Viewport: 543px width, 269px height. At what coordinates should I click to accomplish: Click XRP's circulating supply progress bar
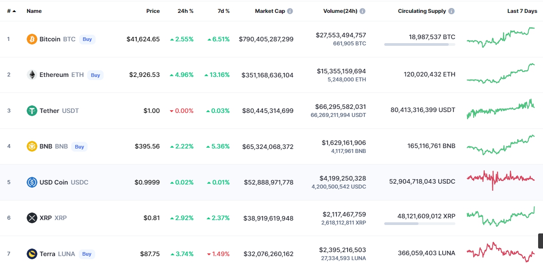click(x=420, y=224)
